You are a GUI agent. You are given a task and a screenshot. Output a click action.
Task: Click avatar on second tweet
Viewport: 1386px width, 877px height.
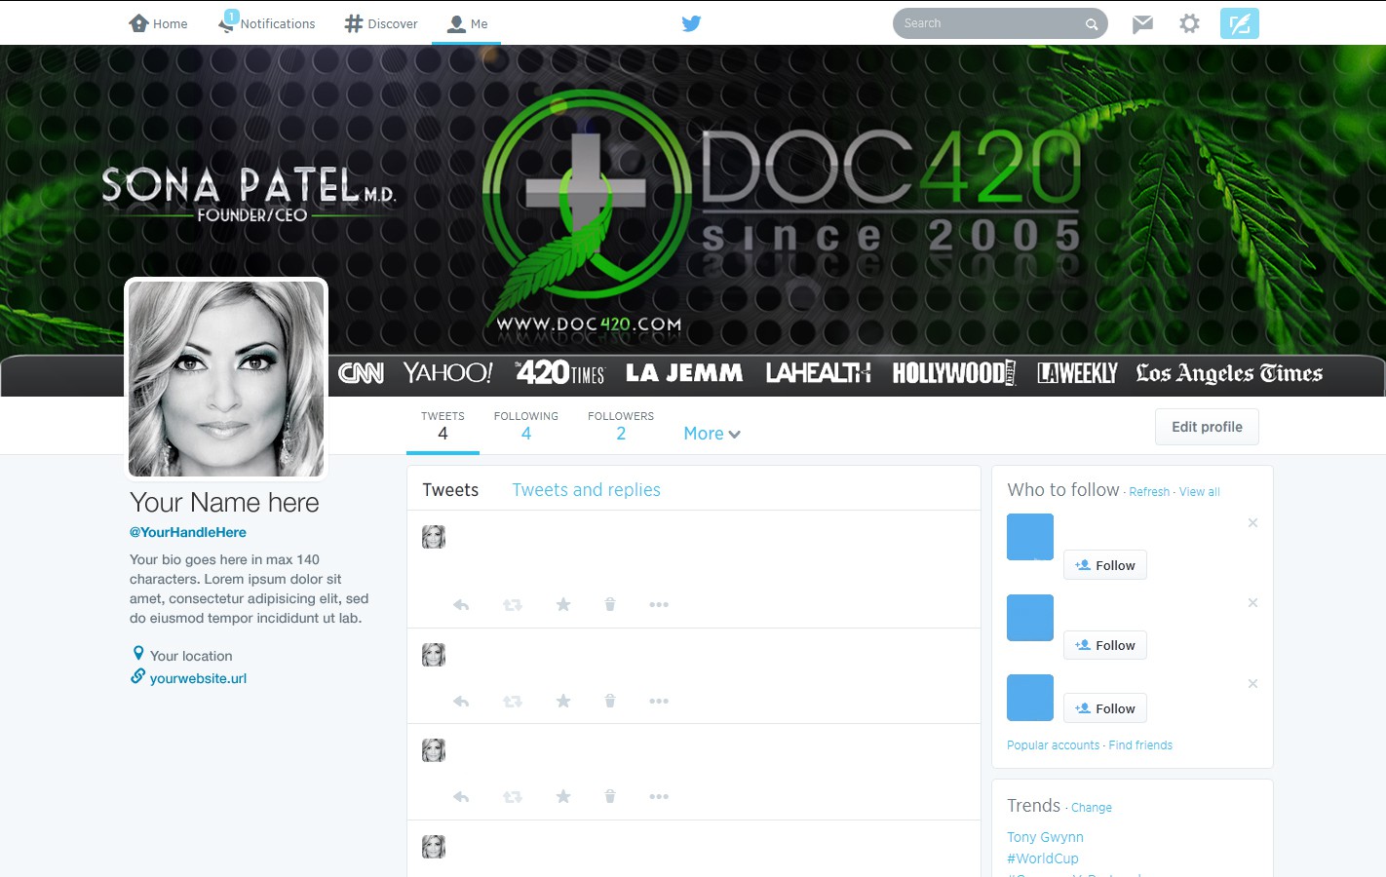[434, 655]
